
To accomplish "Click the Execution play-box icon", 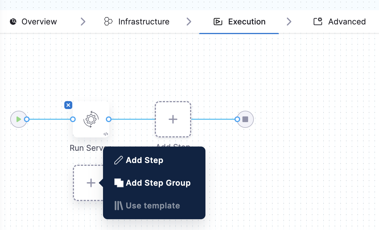I will click(x=218, y=22).
